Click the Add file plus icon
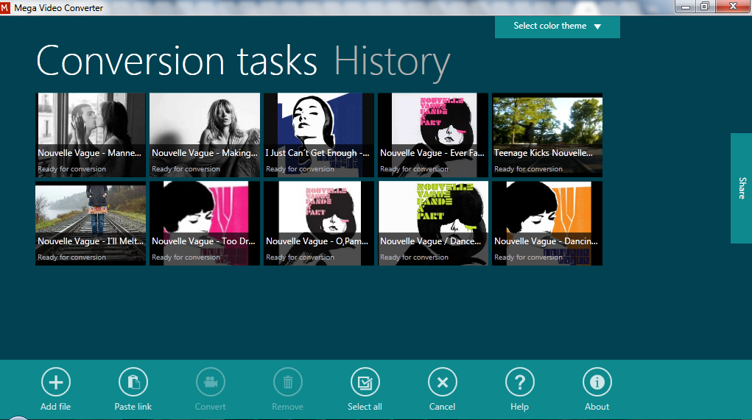 coord(56,382)
